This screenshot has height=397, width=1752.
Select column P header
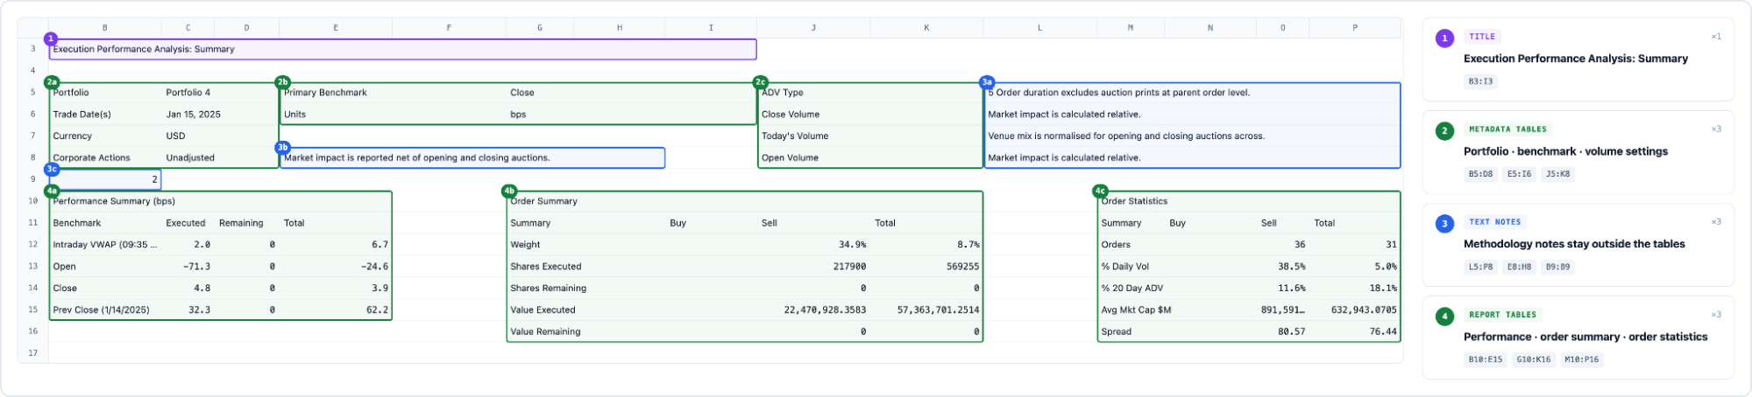pos(1355,28)
